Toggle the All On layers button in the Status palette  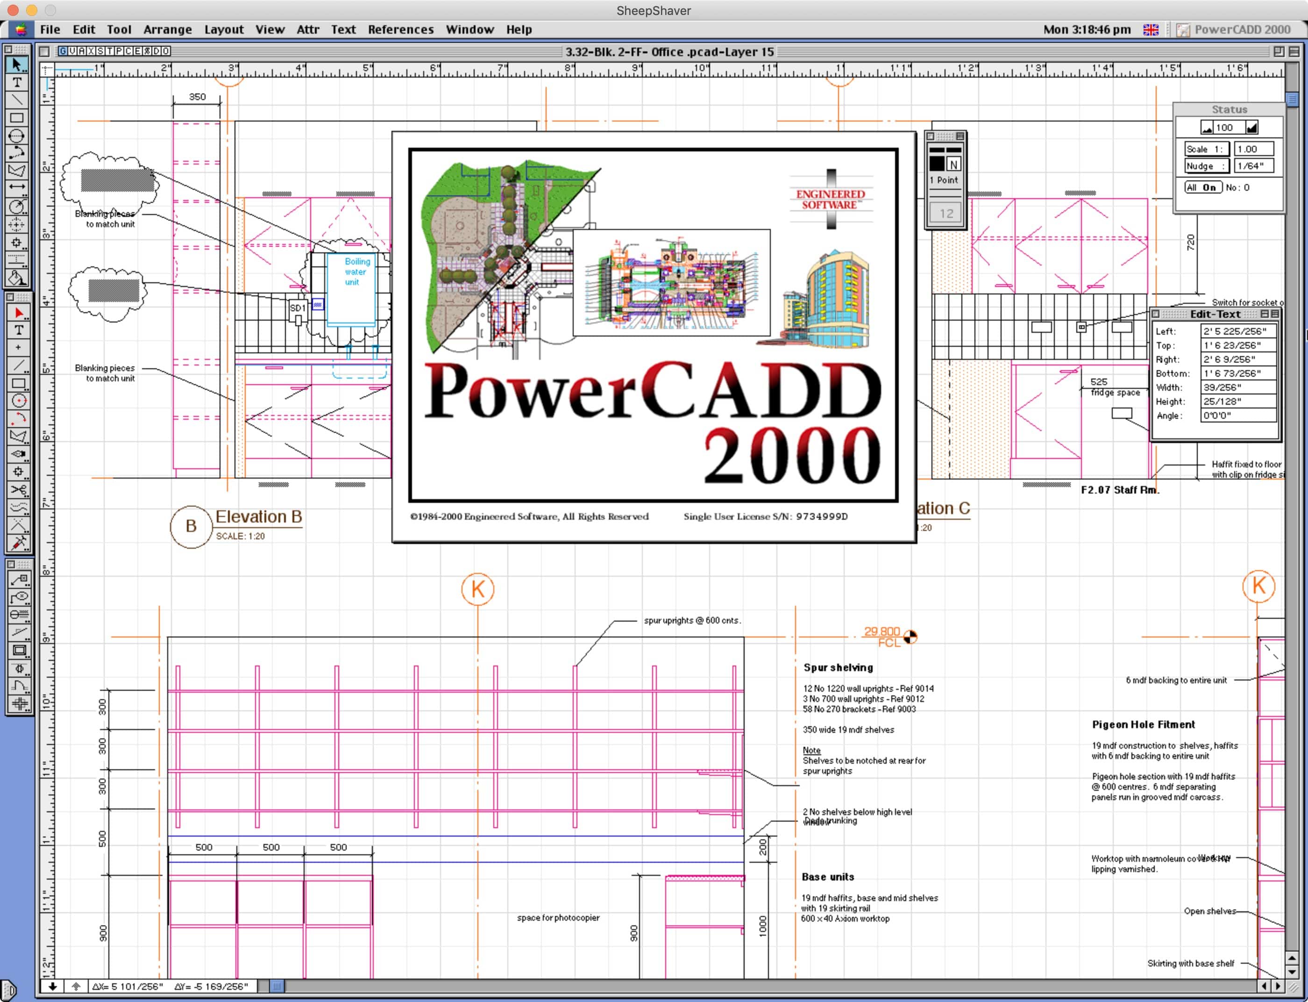point(1203,187)
